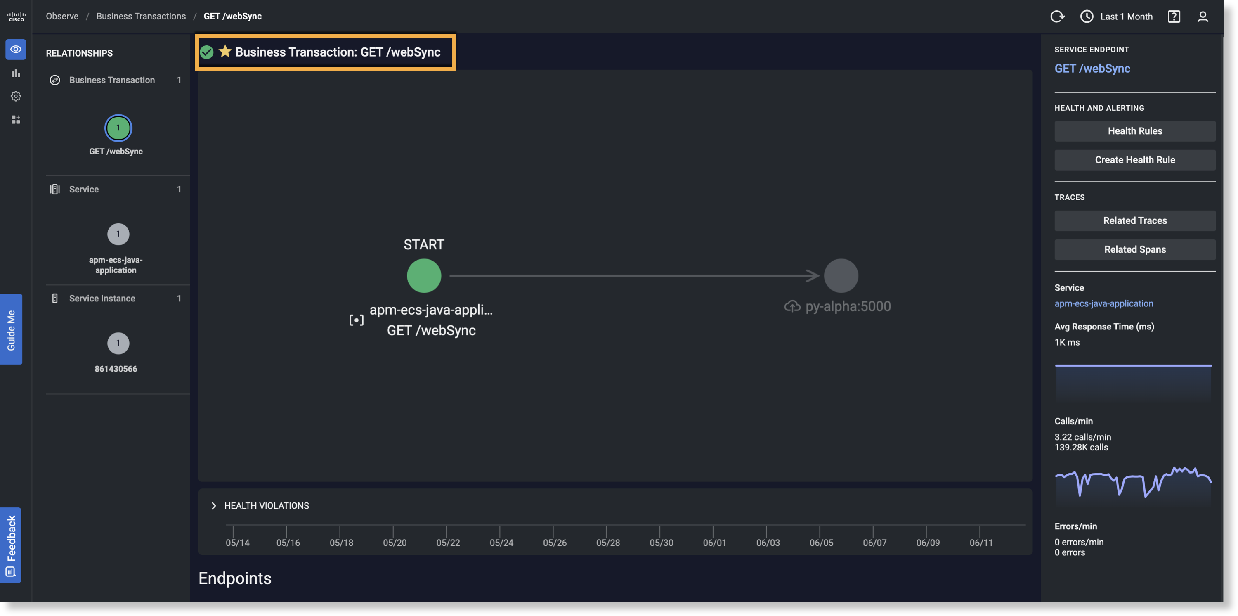The height and width of the screenshot is (616, 1238).
Task: Click the connection arrow to py-alpha:5000
Action: [x=634, y=275]
